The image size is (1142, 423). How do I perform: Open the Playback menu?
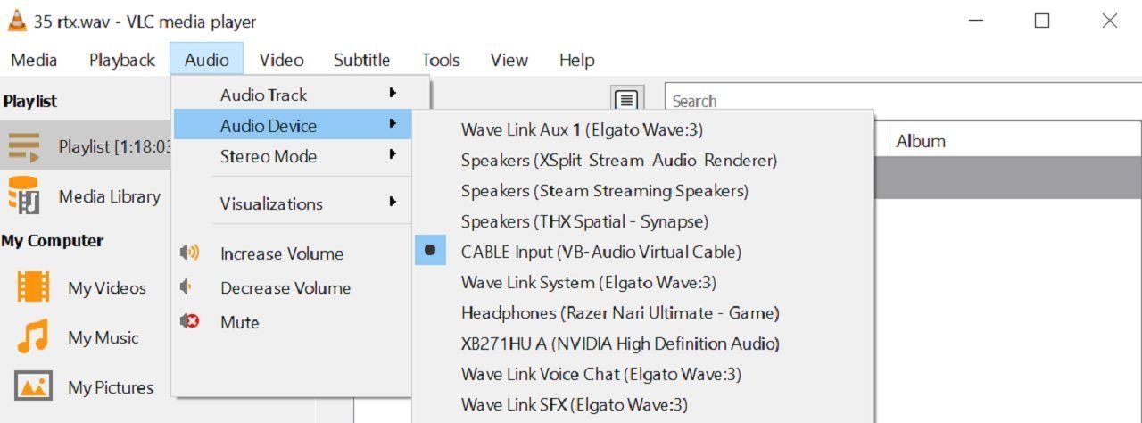[122, 60]
